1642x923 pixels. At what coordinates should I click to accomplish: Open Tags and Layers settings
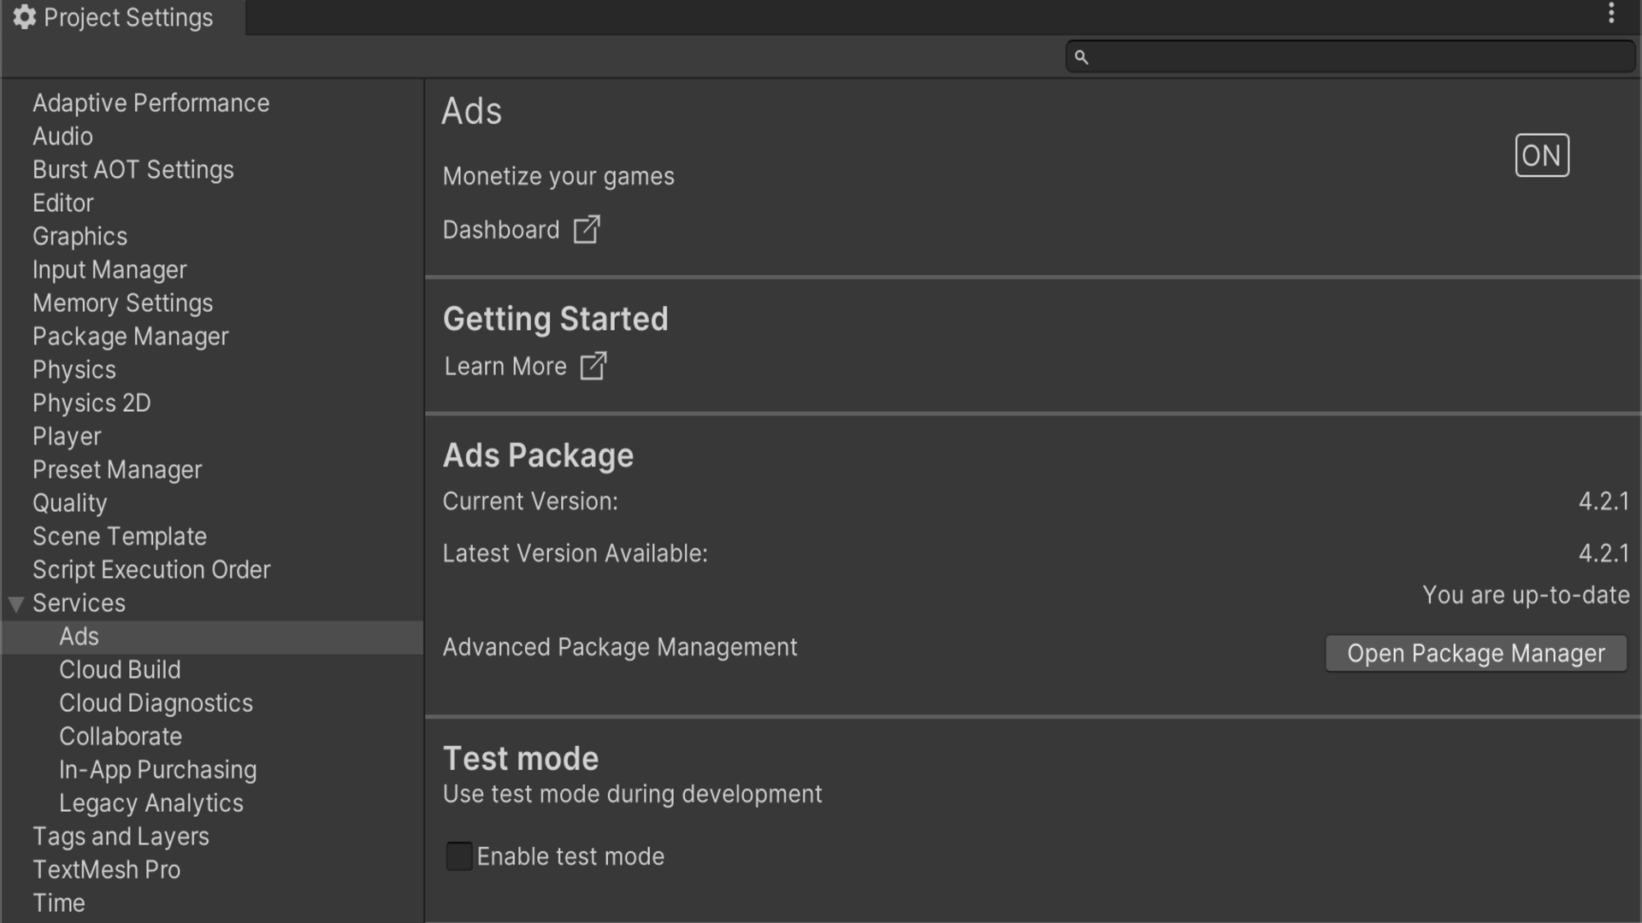121,836
